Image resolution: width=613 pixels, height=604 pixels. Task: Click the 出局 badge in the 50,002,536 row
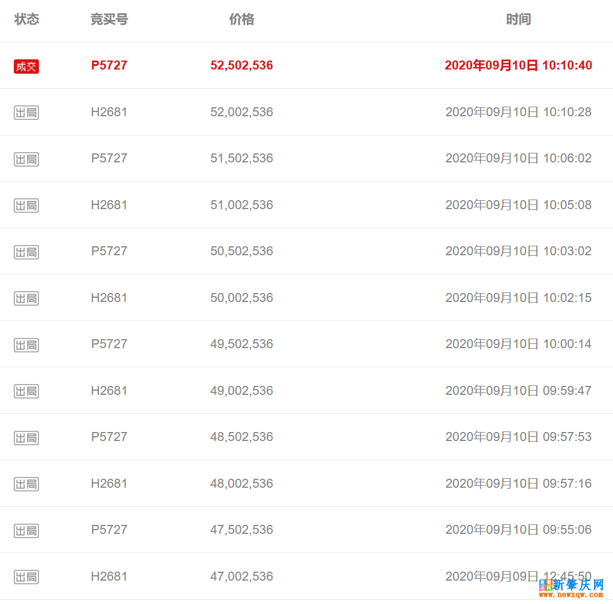[x=26, y=298]
